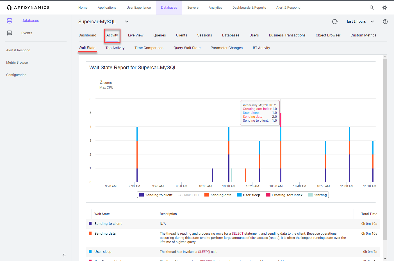394x261 pixels.
Task: Switch to Query Wait State sub-tab
Action: click(x=187, y=48)
